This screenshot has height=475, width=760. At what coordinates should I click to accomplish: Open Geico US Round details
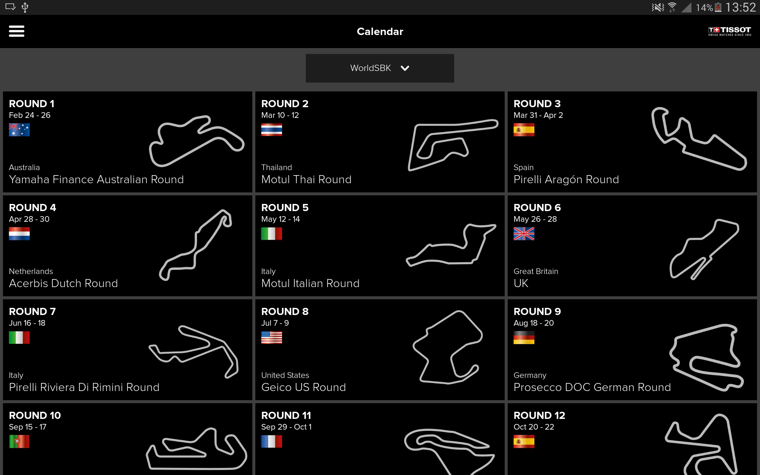point(303,387)
